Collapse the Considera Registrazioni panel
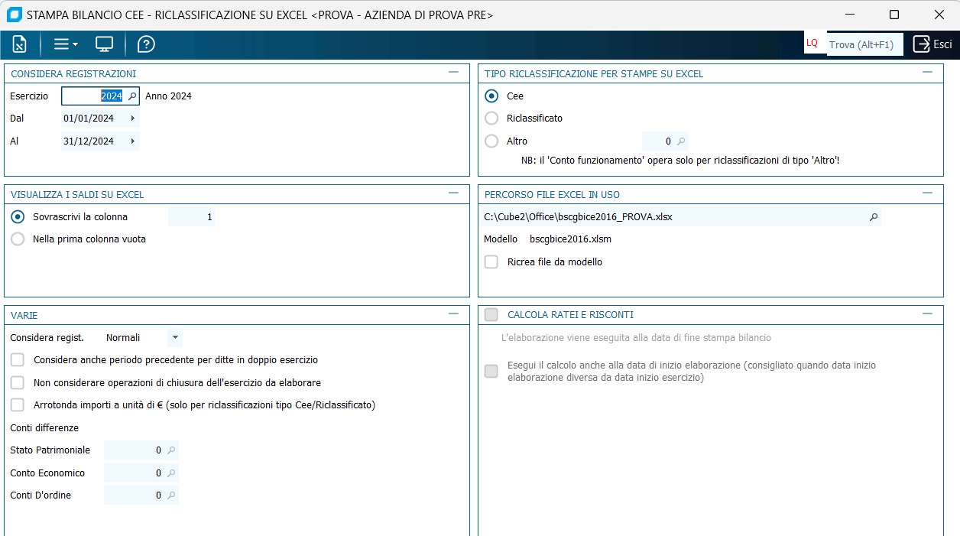 454,73
